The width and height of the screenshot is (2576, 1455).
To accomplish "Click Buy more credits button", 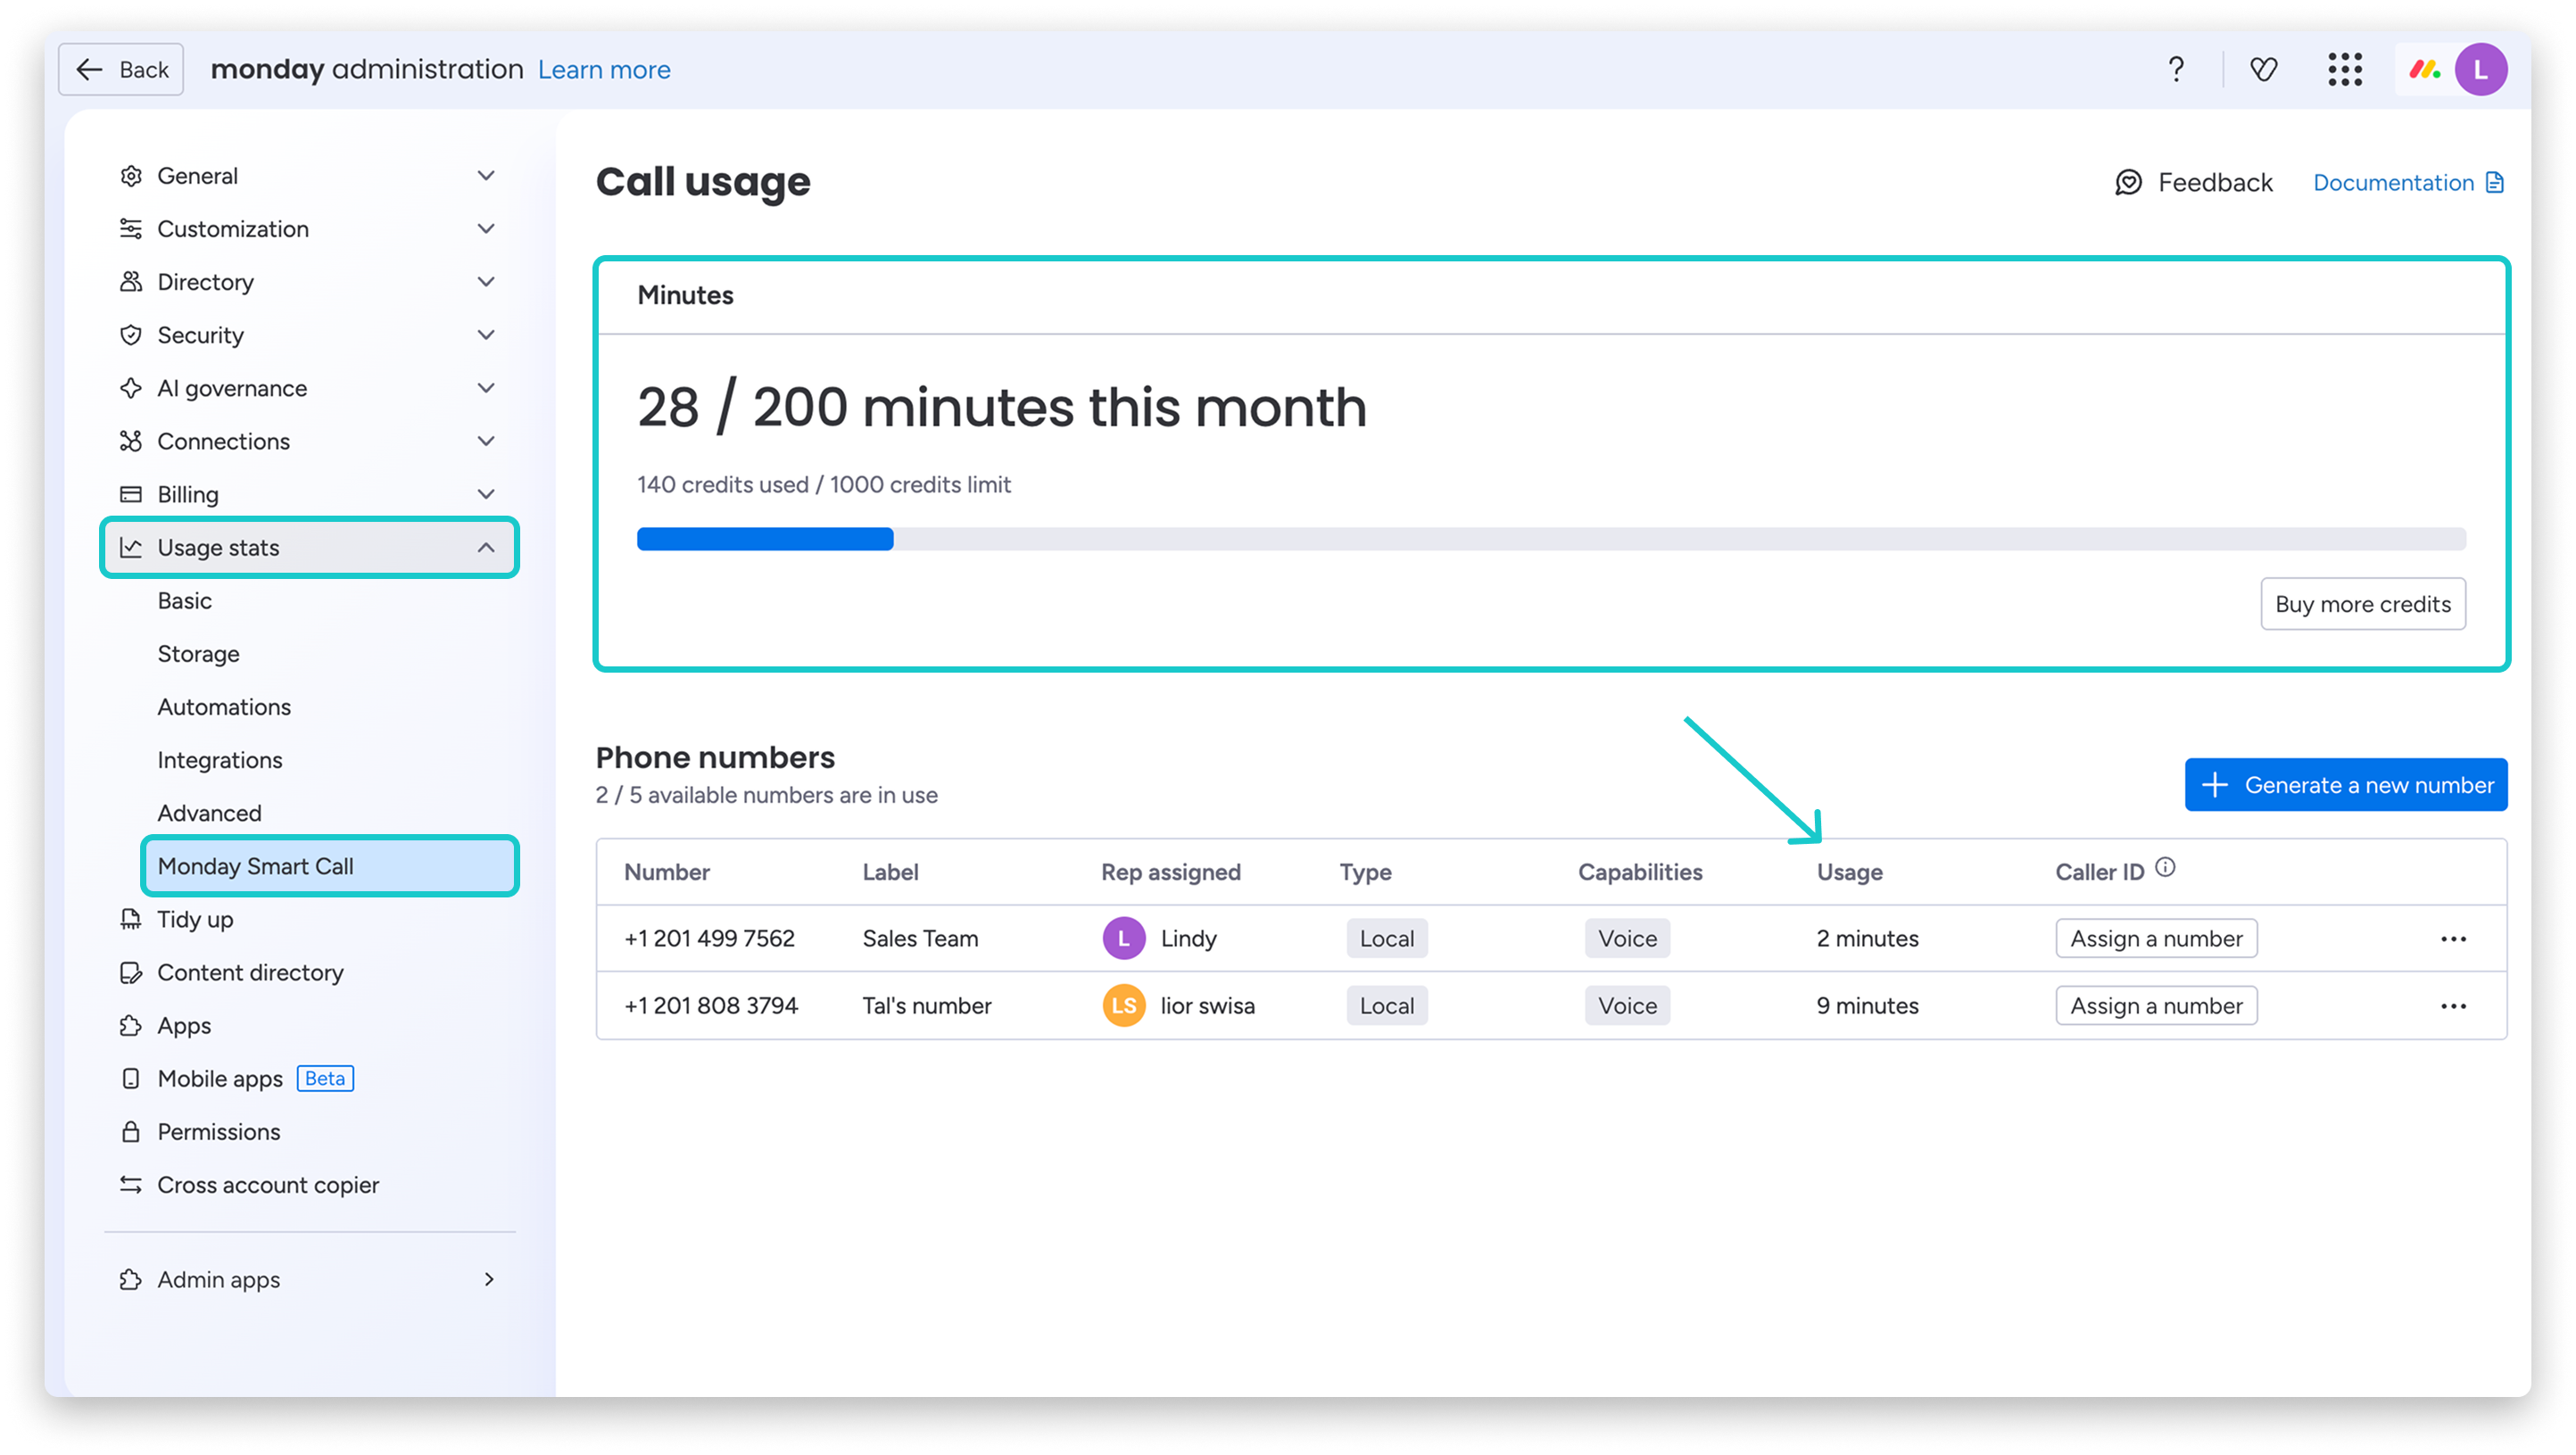I will (x=2363, y=604).
